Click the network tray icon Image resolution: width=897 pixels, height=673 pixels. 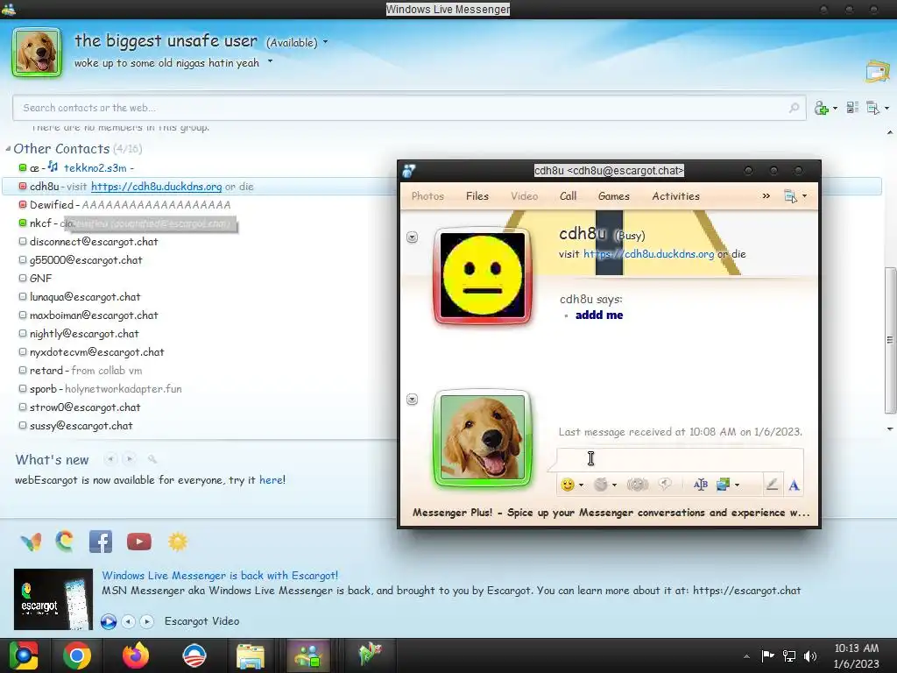789,656
